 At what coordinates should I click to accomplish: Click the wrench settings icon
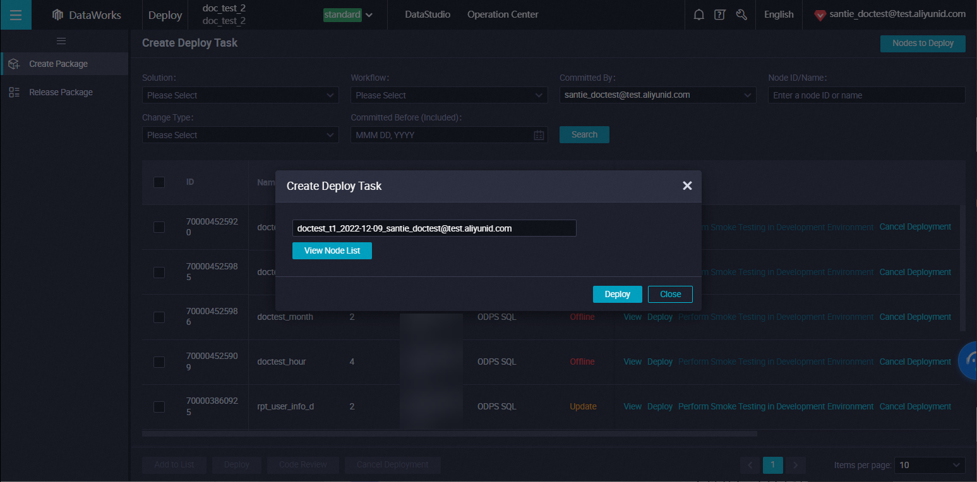(x=741, y=15)
